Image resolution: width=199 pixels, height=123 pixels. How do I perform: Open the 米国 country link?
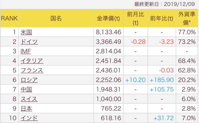point(26,32)
